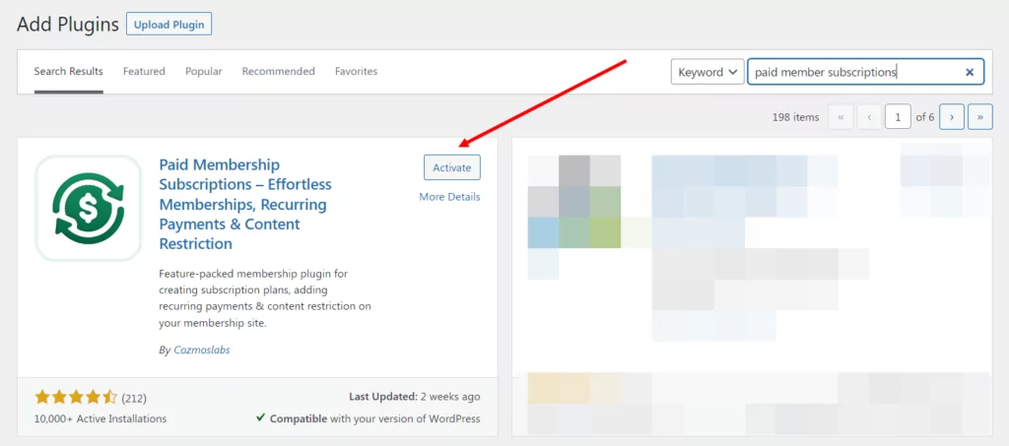This screenshot has width=1009, height=446.
Task: Click the Paid Membership Subscriptions plugin icon
Action: coord(88,208)
